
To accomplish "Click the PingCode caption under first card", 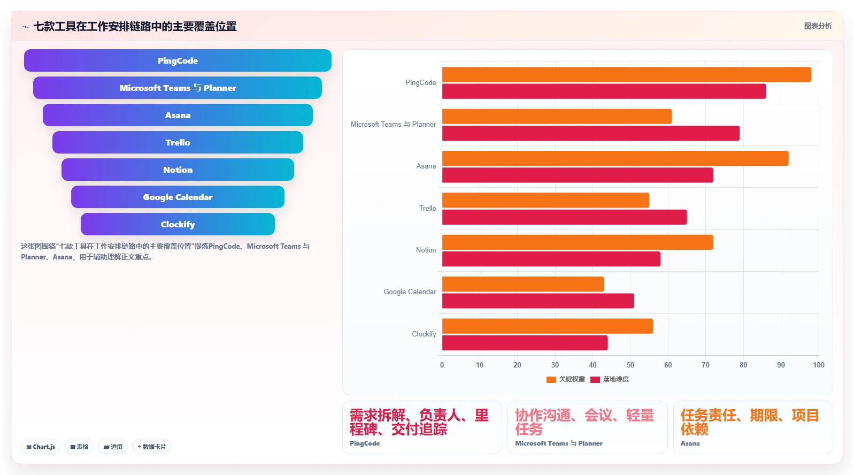I will click(x=365, y=443).
